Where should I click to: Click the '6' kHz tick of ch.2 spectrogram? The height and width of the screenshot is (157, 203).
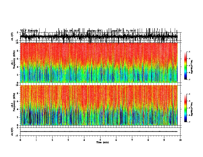(x=18, y=101)
